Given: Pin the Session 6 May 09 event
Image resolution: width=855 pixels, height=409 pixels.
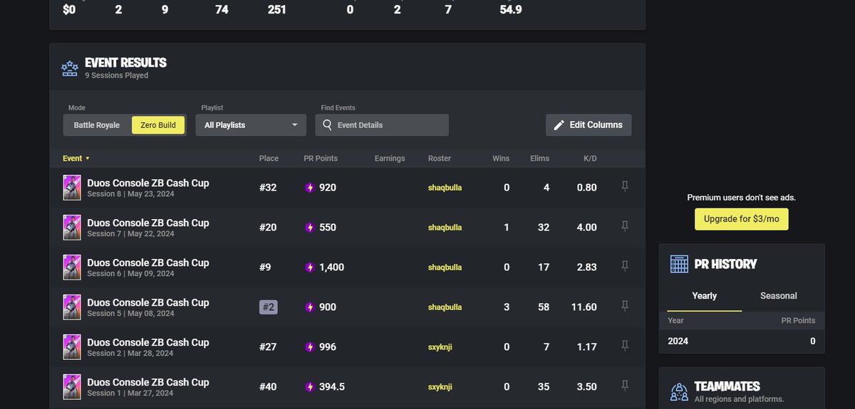Looking at the screenshot, I should click(625, 267).
